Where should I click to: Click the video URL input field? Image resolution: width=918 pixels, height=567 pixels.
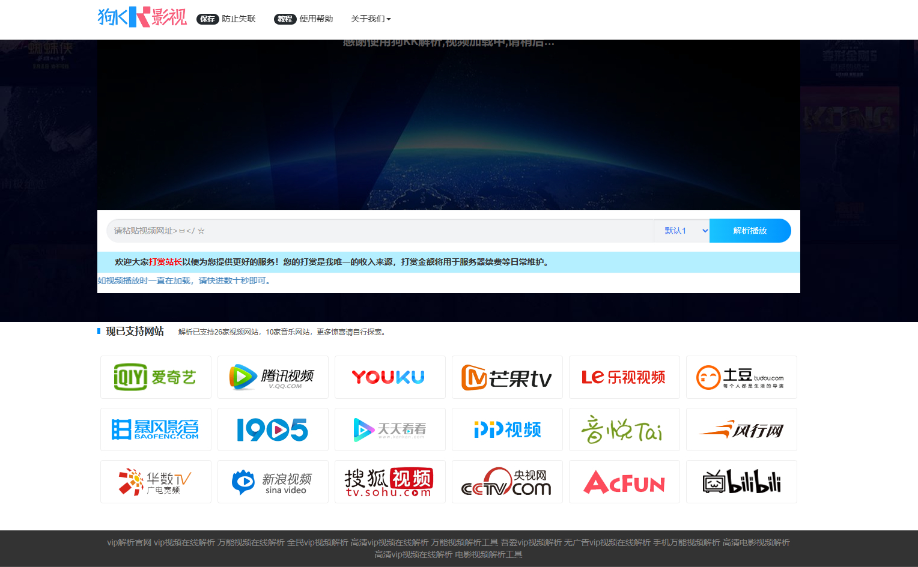tap(378, 231)
